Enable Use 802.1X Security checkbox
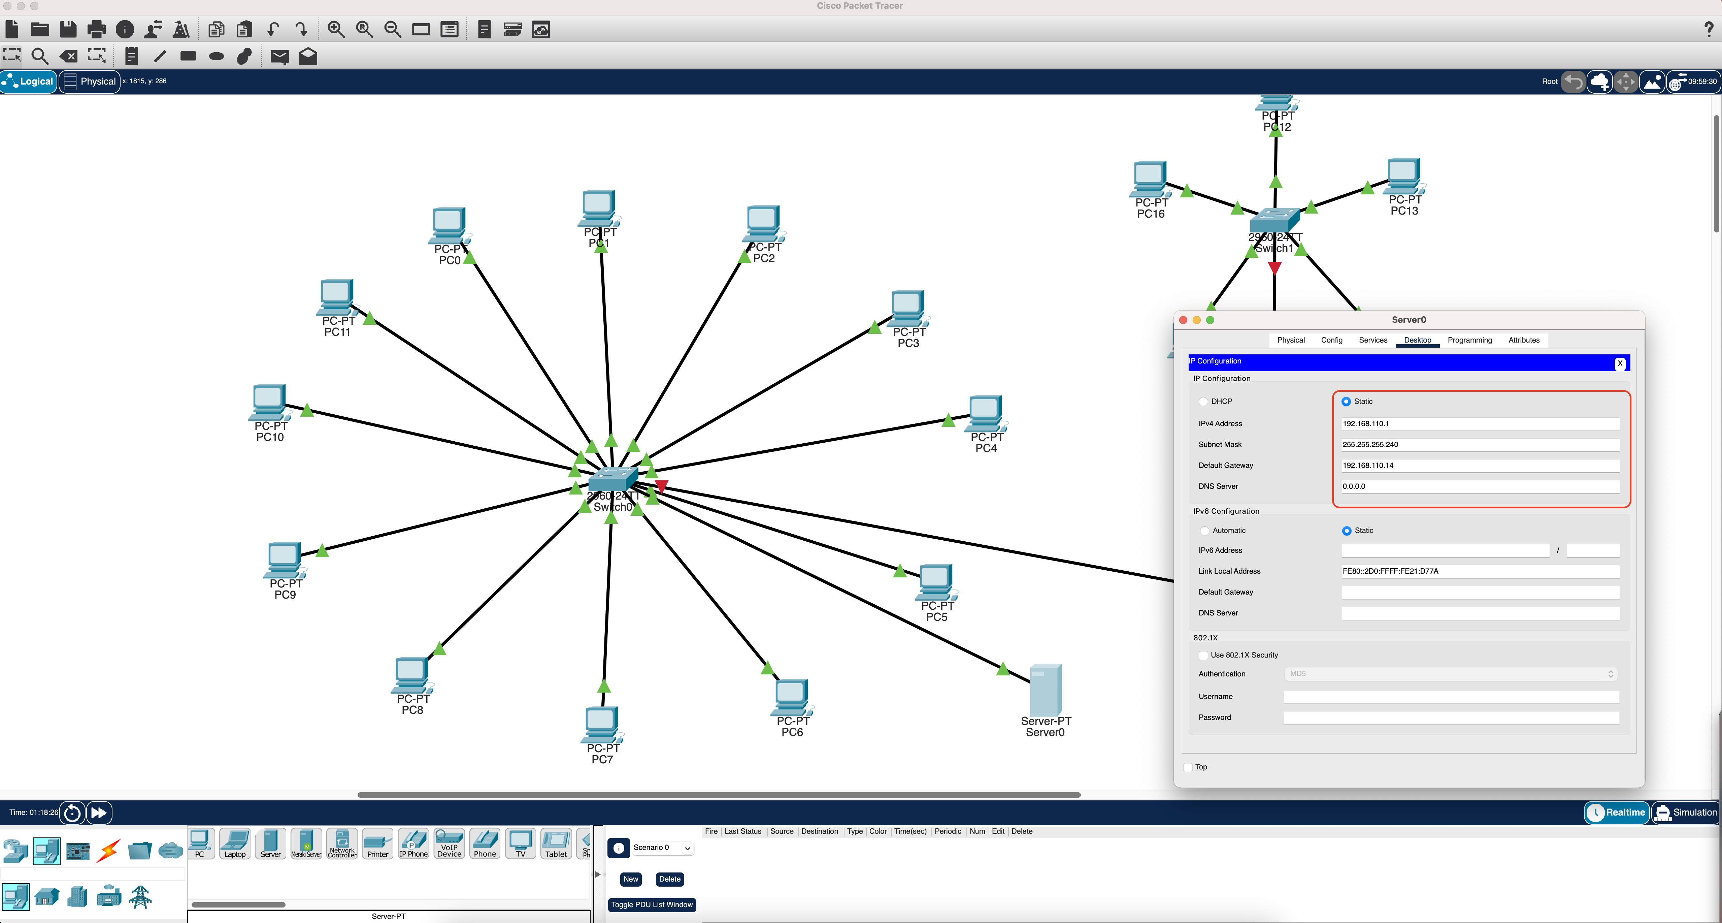 pos(1203,656)
